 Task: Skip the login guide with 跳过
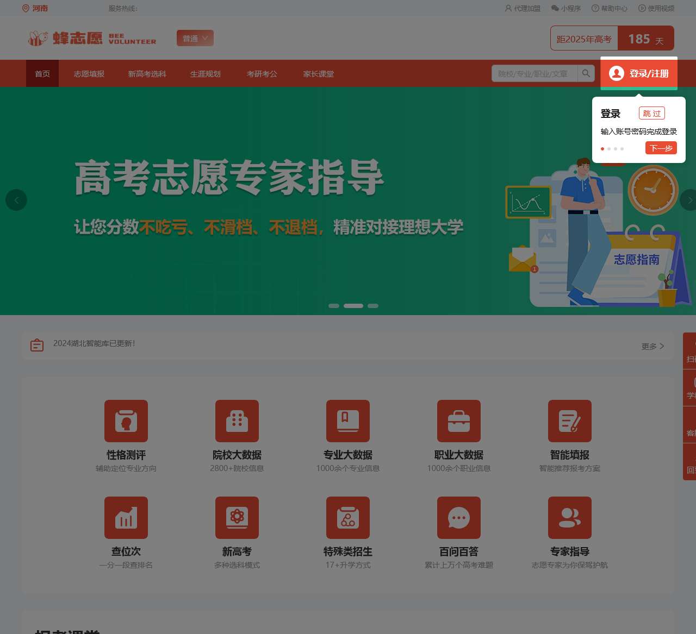[x=652, y=114]
